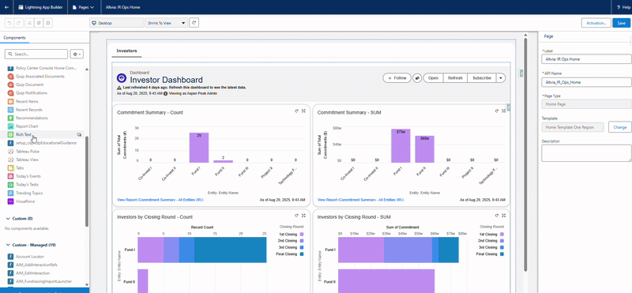Click the Cut icon in the toolbar

[30, 23]
